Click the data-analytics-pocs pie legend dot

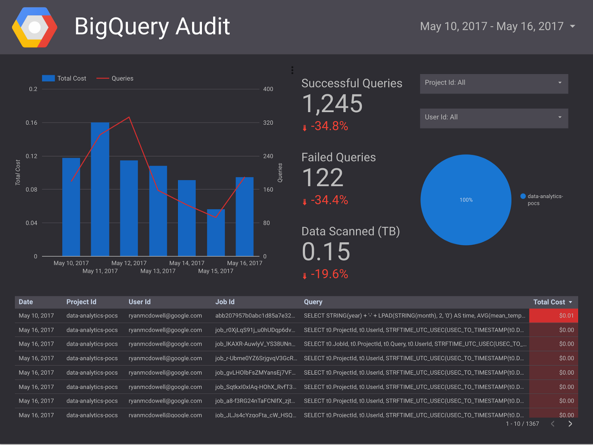524,196
